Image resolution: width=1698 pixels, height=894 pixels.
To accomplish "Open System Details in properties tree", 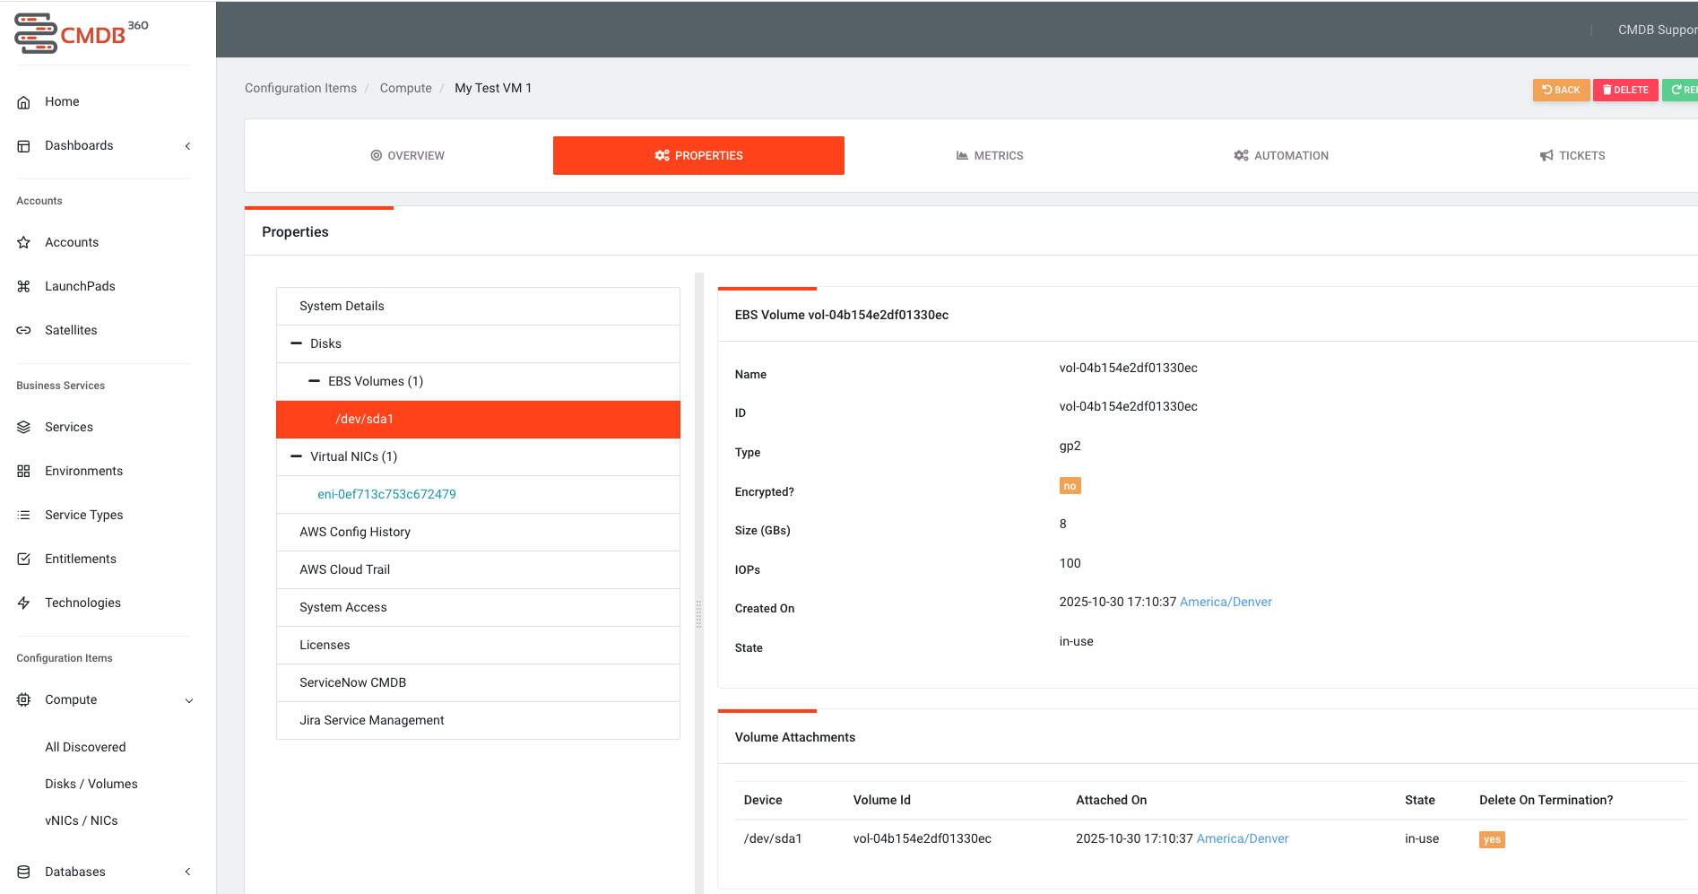I will click(x=478, y=307).
